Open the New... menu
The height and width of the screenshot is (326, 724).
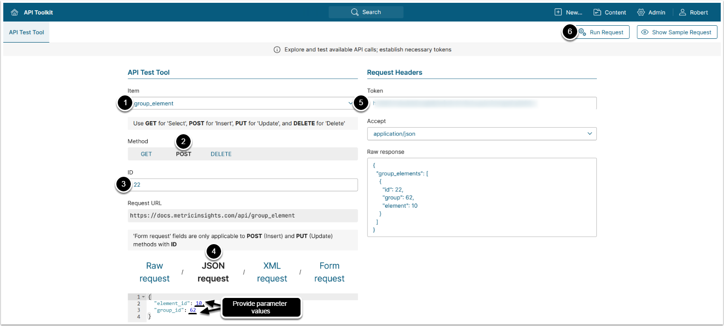click(568, 13)
